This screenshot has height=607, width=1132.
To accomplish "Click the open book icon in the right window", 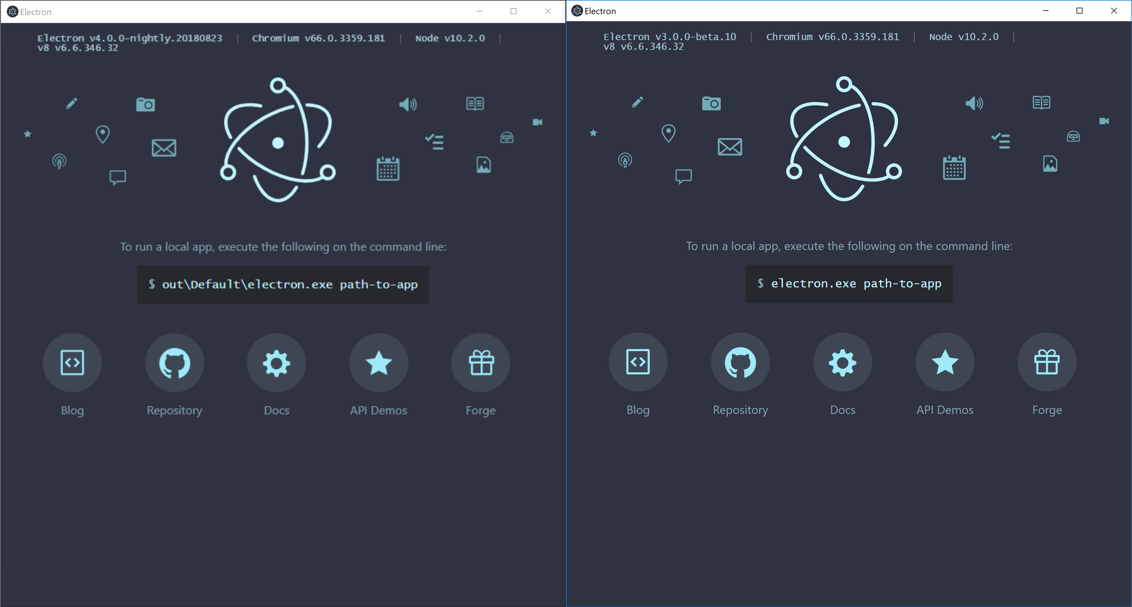I will pyautogui.click(x=1041, y=102).
